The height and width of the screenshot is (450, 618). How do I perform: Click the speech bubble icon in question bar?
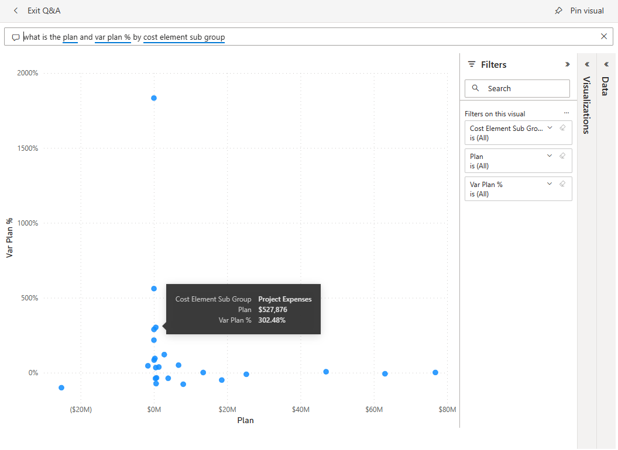pyautogui.click(x=16, y=37)
